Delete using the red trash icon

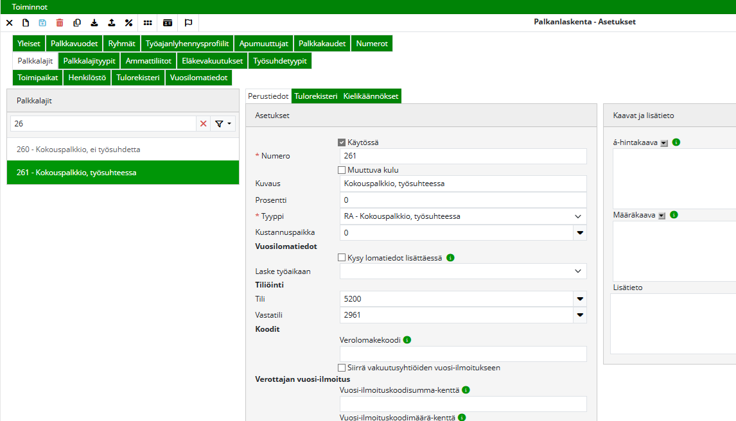tap(60, 22)
